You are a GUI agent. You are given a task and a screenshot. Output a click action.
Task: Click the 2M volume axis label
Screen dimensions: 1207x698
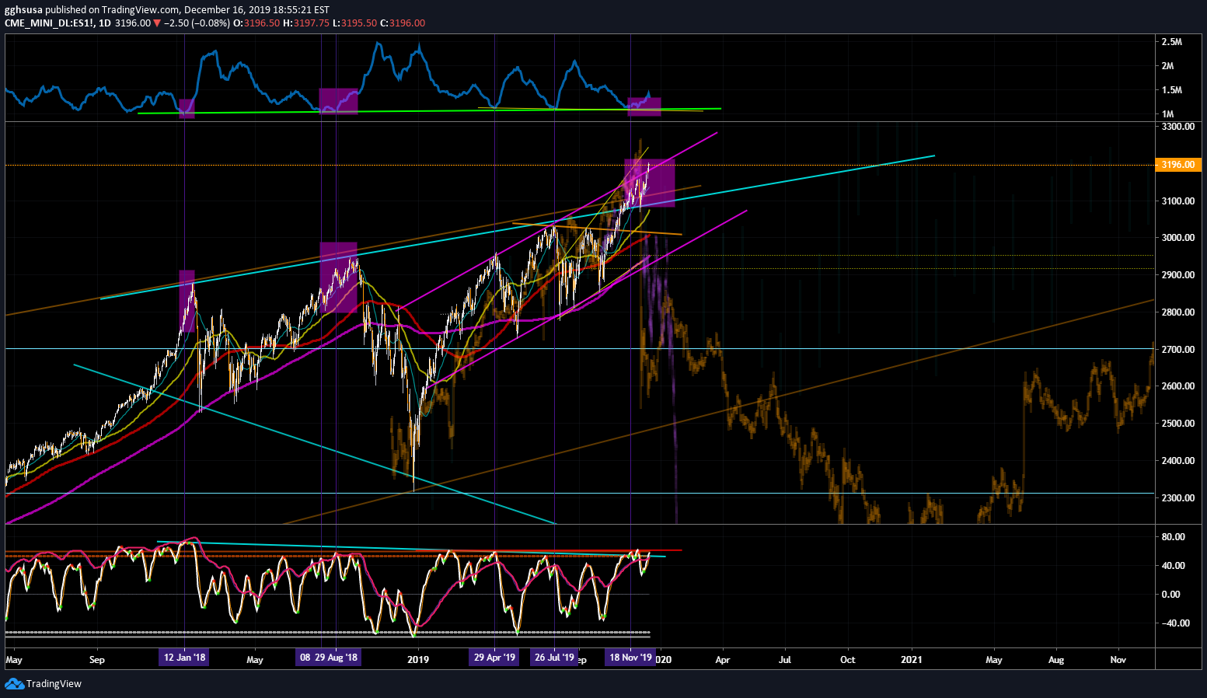pos(1167,66)
